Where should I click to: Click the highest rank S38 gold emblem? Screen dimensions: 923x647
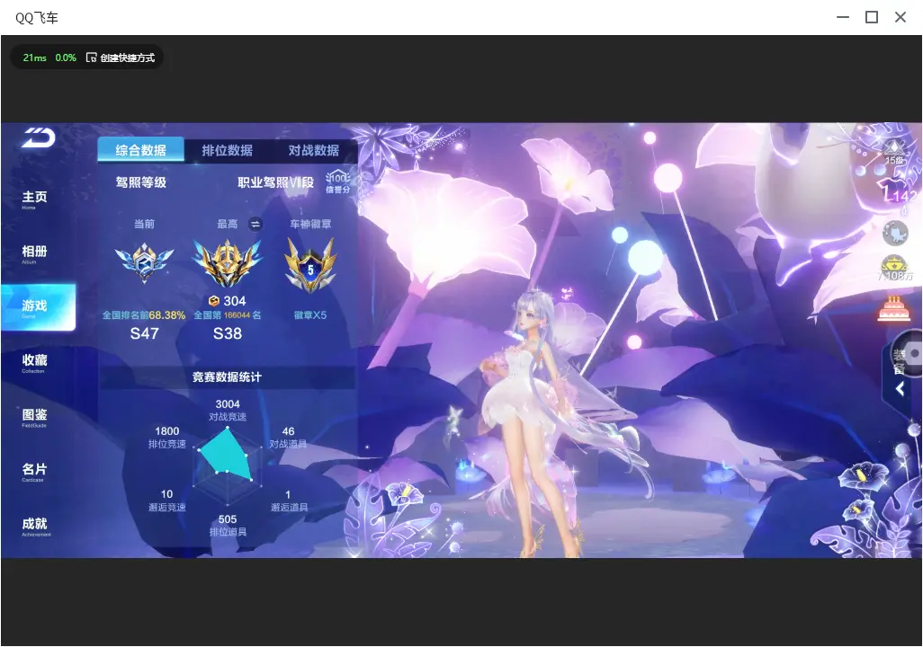tap(228, 261)
